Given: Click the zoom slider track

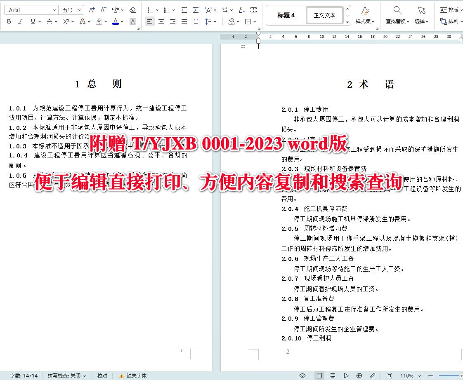Looking at the screenshot, I should click(451, 375).
